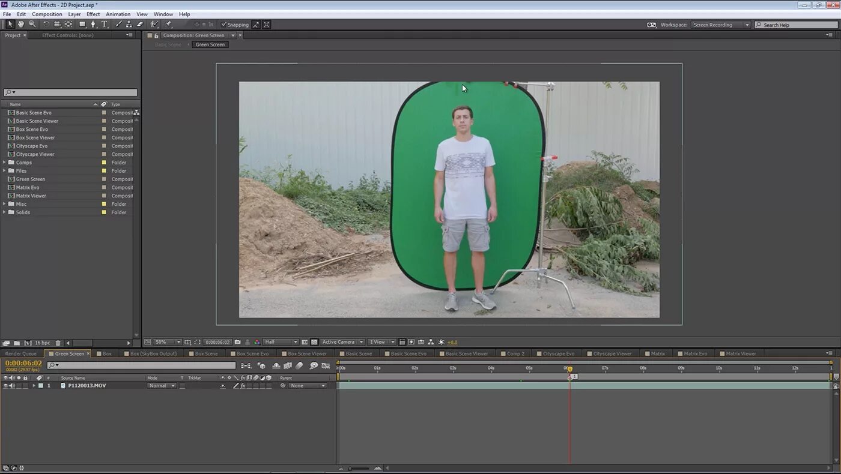Select the Puppet Pin tool
Viewport: 841px width, 474px height.
[x=168, y=25]
